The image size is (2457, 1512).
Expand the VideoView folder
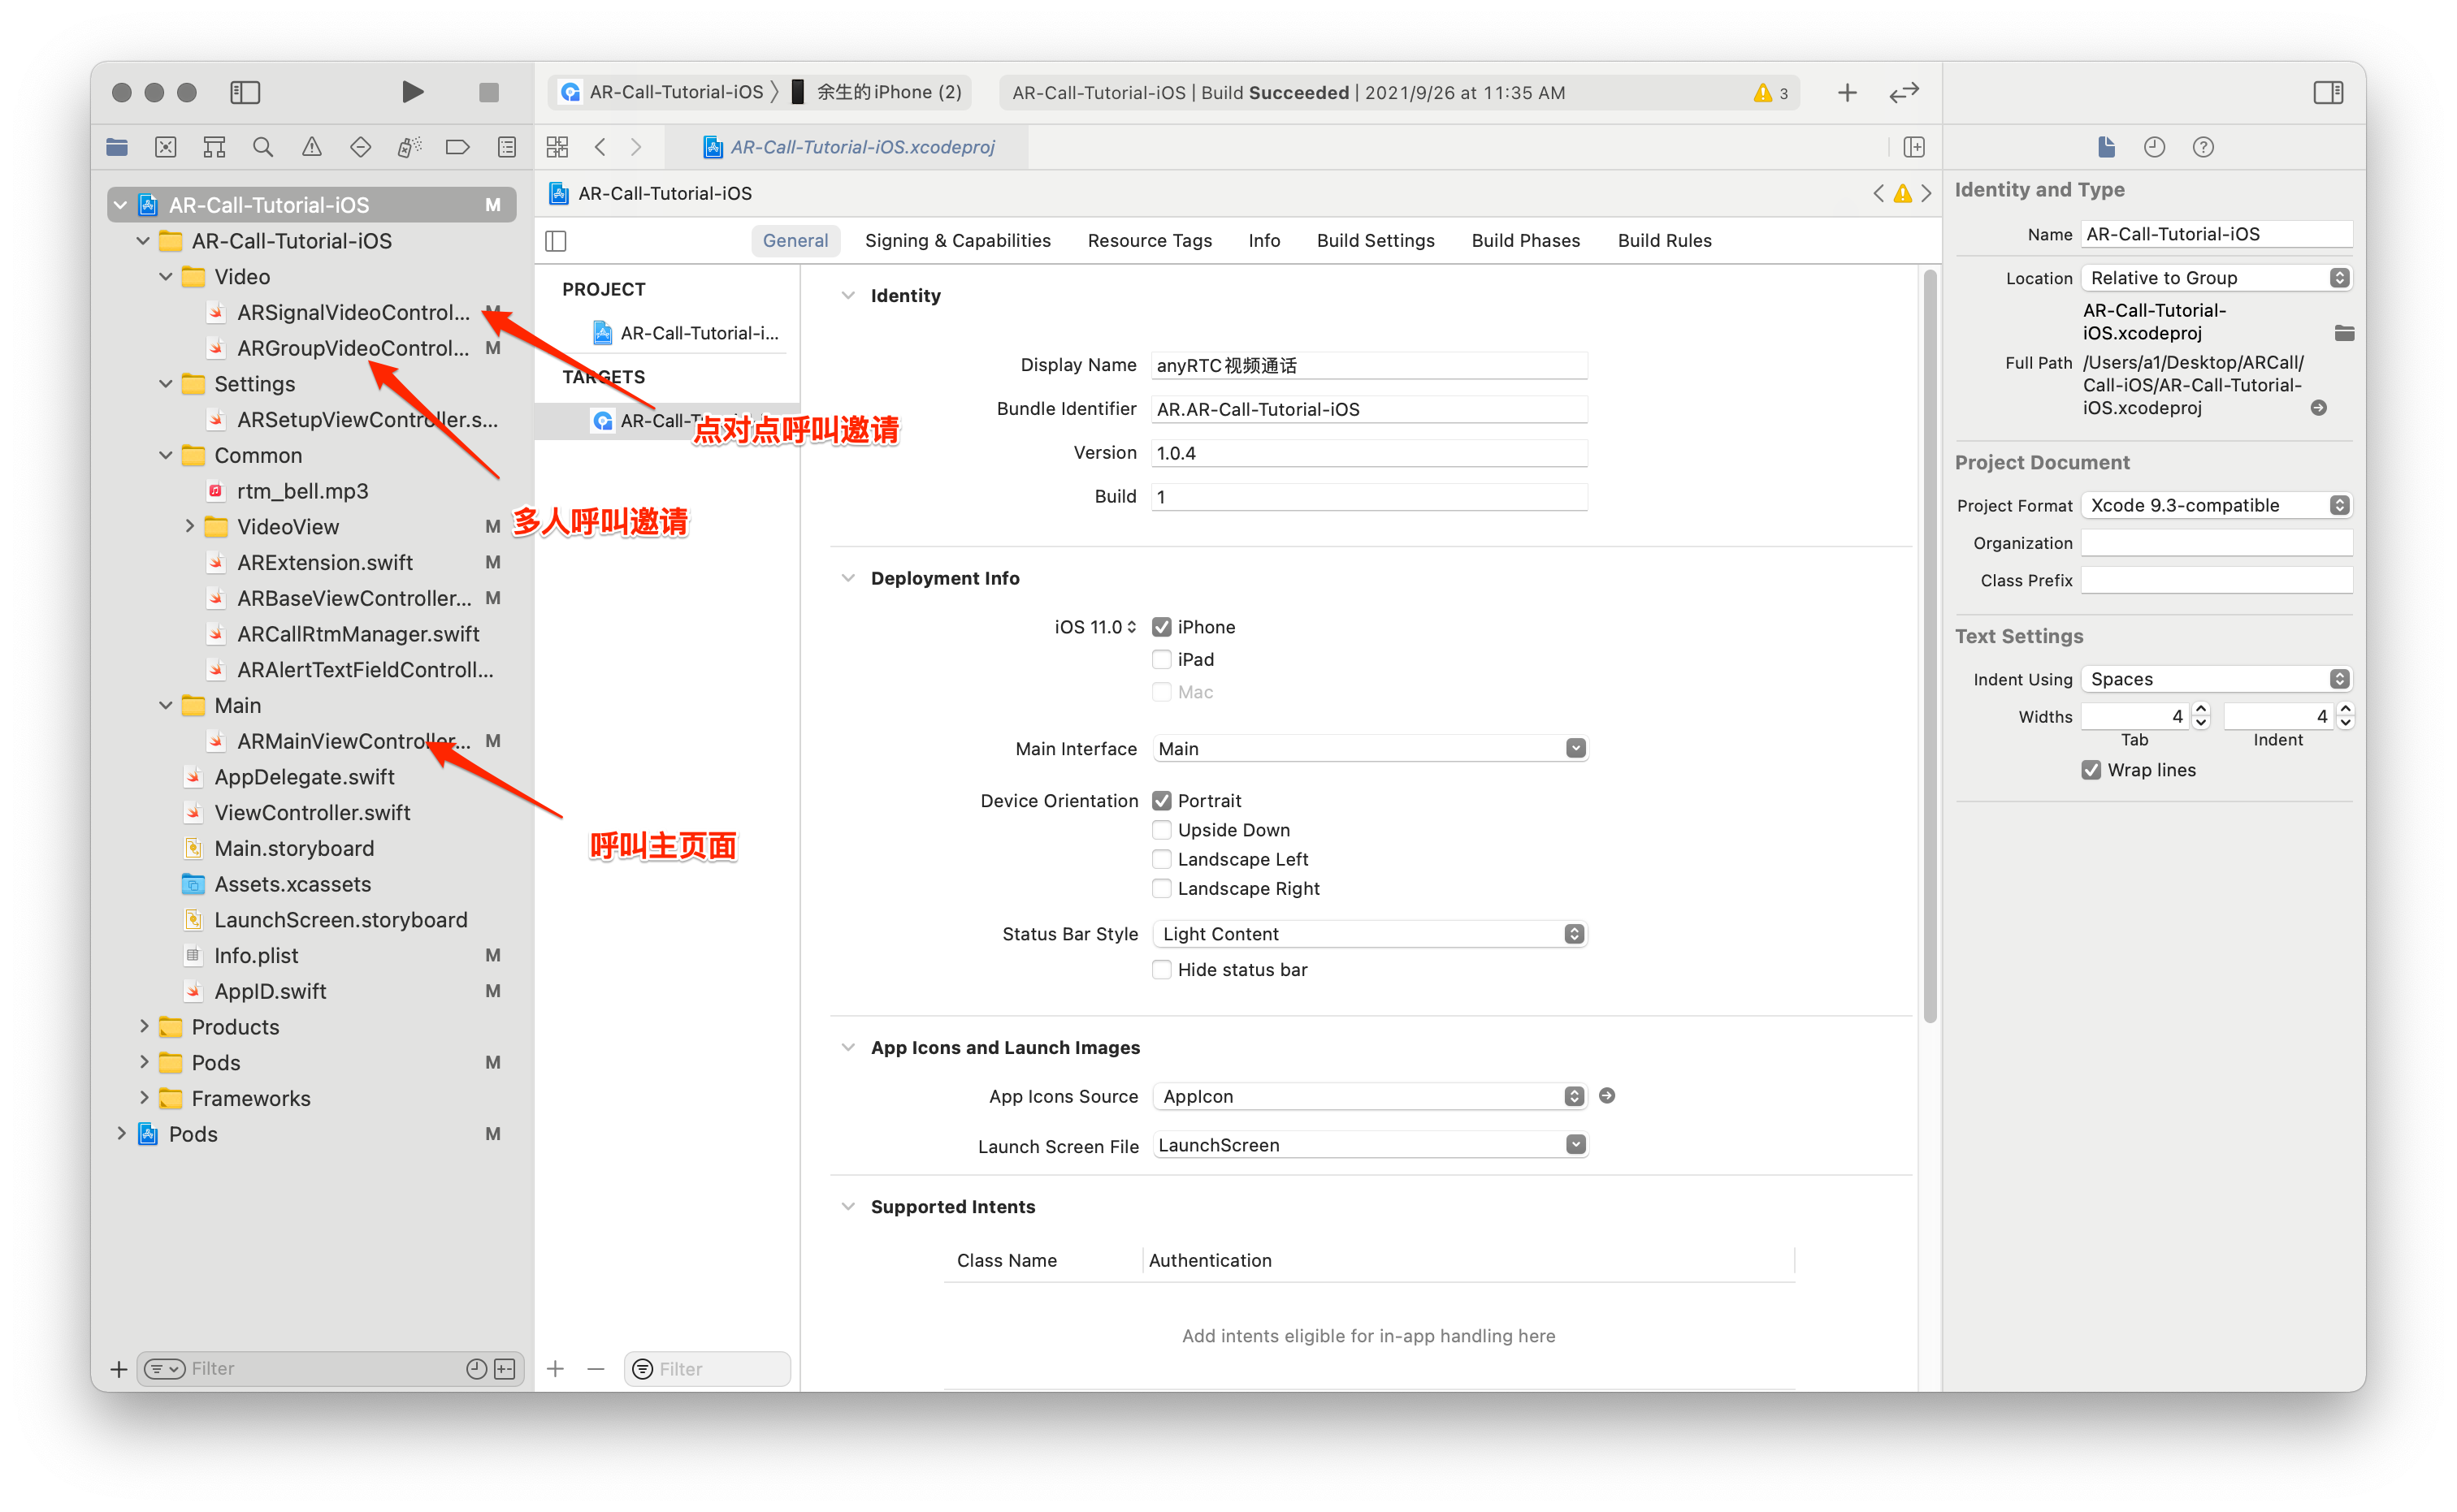(190, 527)
